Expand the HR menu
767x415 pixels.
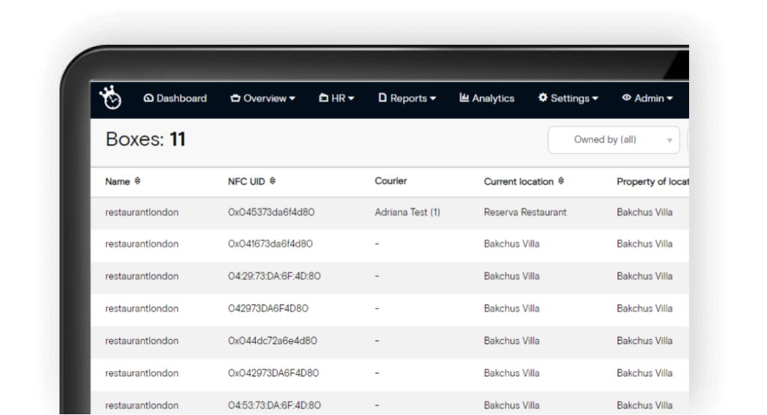tap(336, 98)
